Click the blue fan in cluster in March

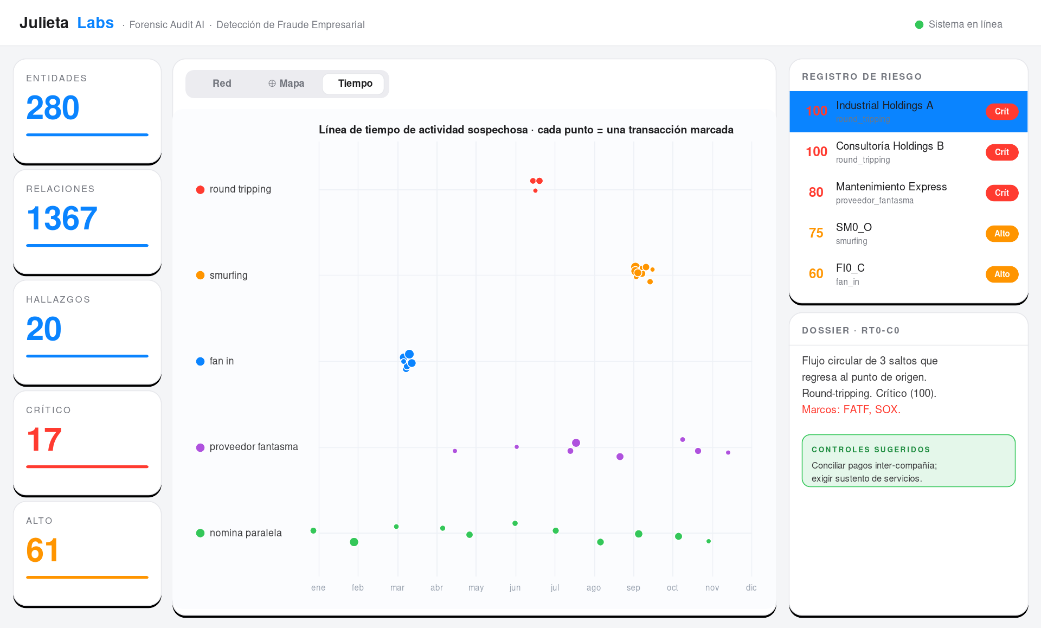pyautogui.click(x=408, y=361)
